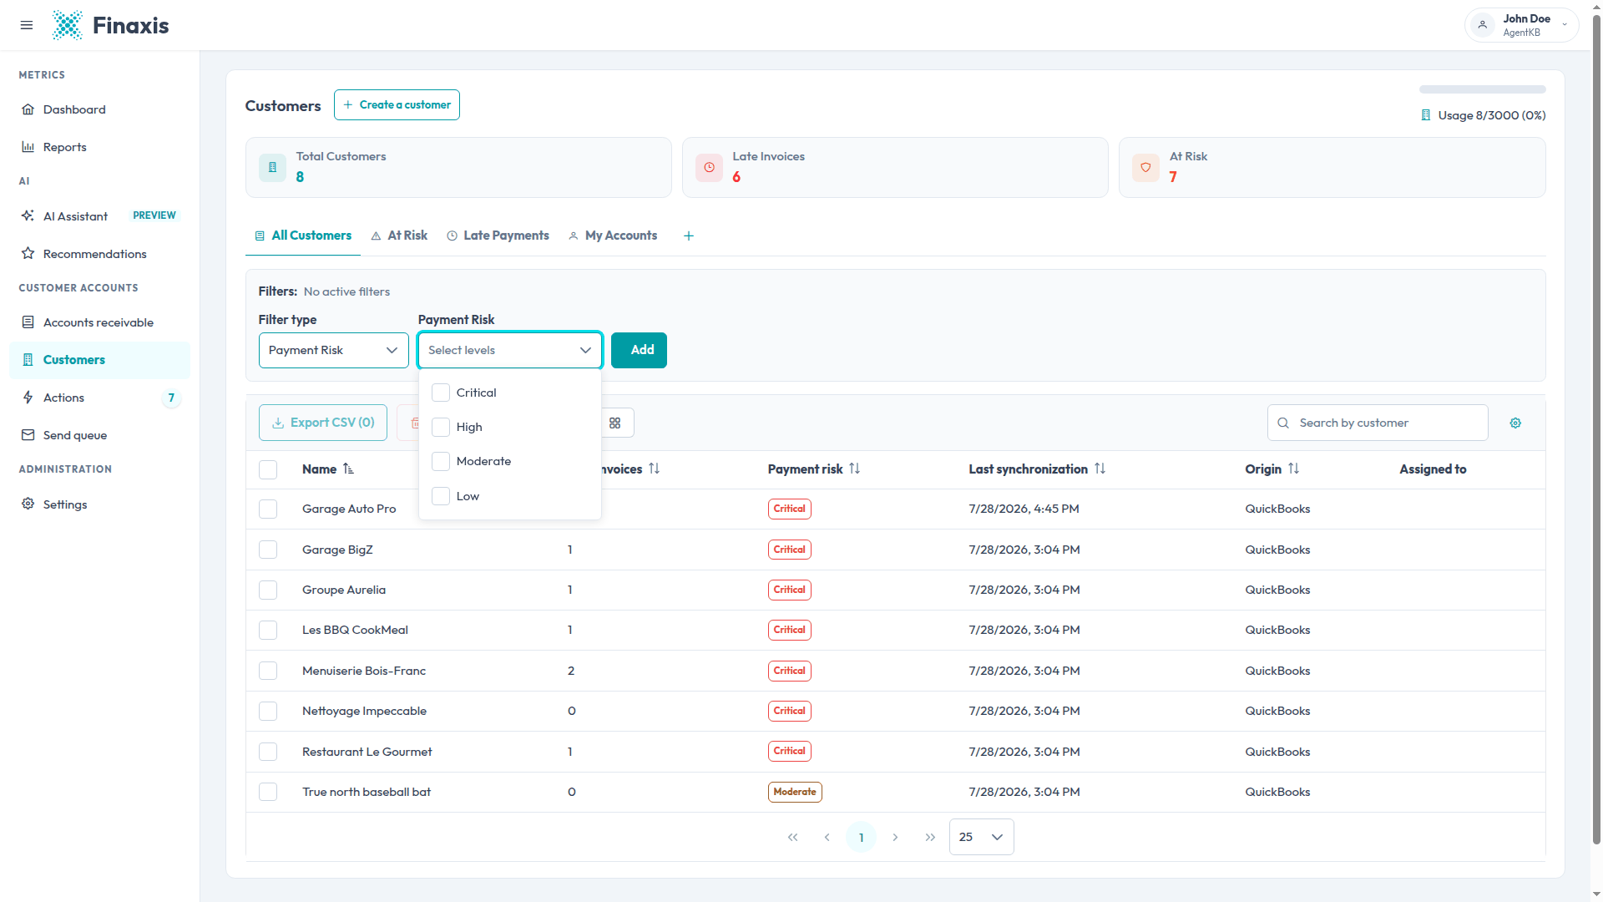The width and height of the screenshot is (1603, 902).
Task: Check the Low level option
Action: point(441,496)
